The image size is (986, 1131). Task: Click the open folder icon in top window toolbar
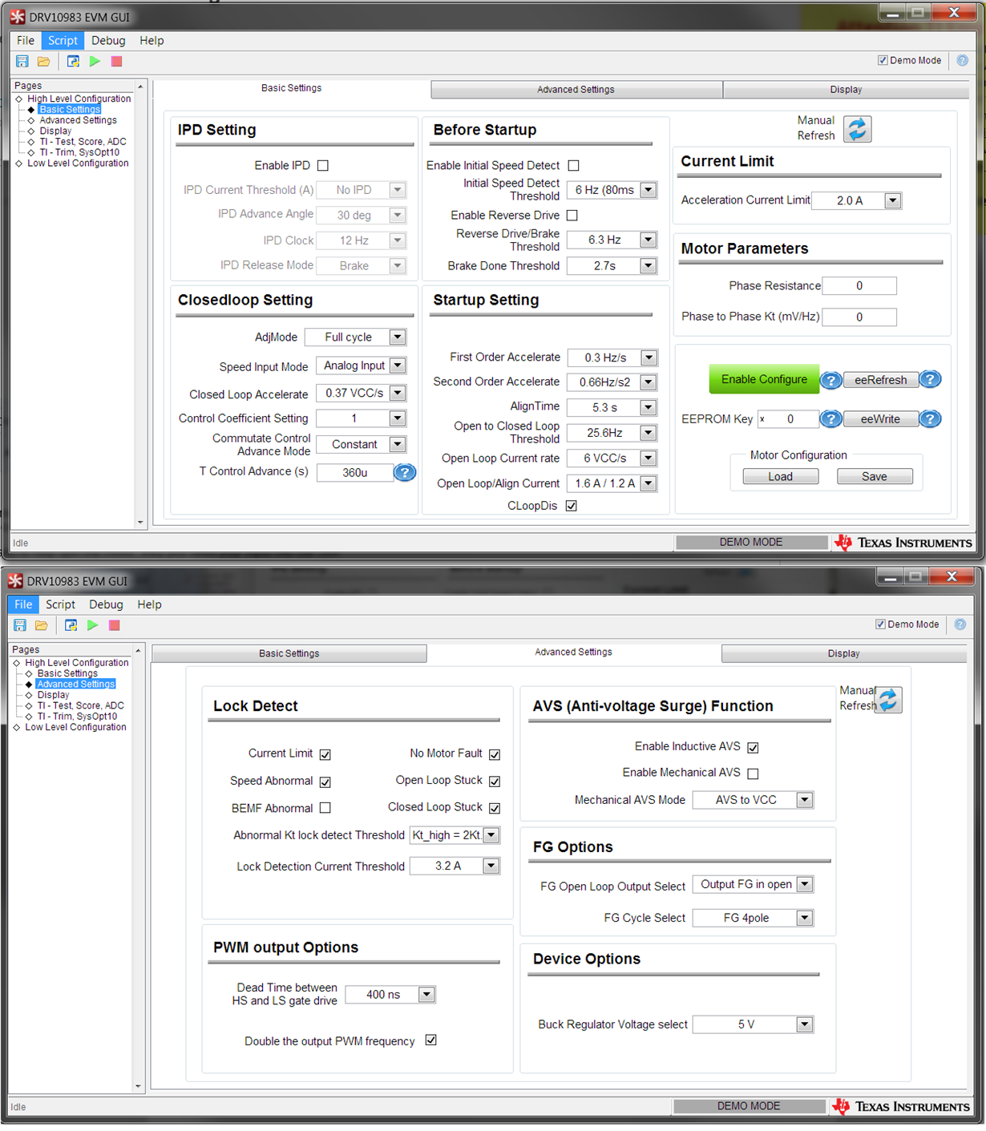click(x=43, y=61)
